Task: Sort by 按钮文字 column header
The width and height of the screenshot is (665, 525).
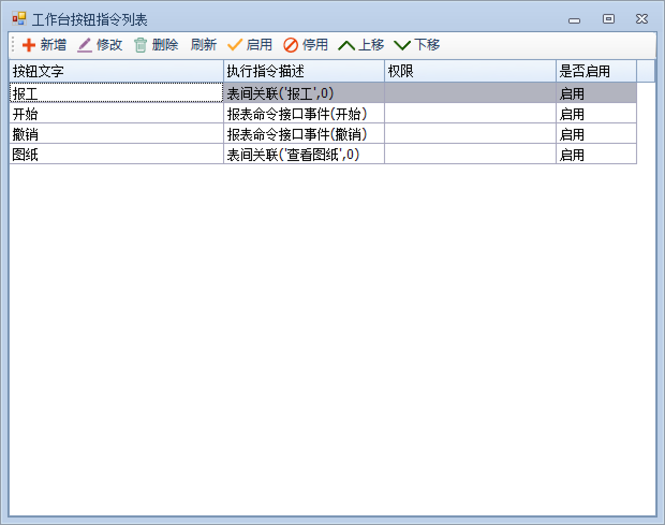Action: click(116, 71)
